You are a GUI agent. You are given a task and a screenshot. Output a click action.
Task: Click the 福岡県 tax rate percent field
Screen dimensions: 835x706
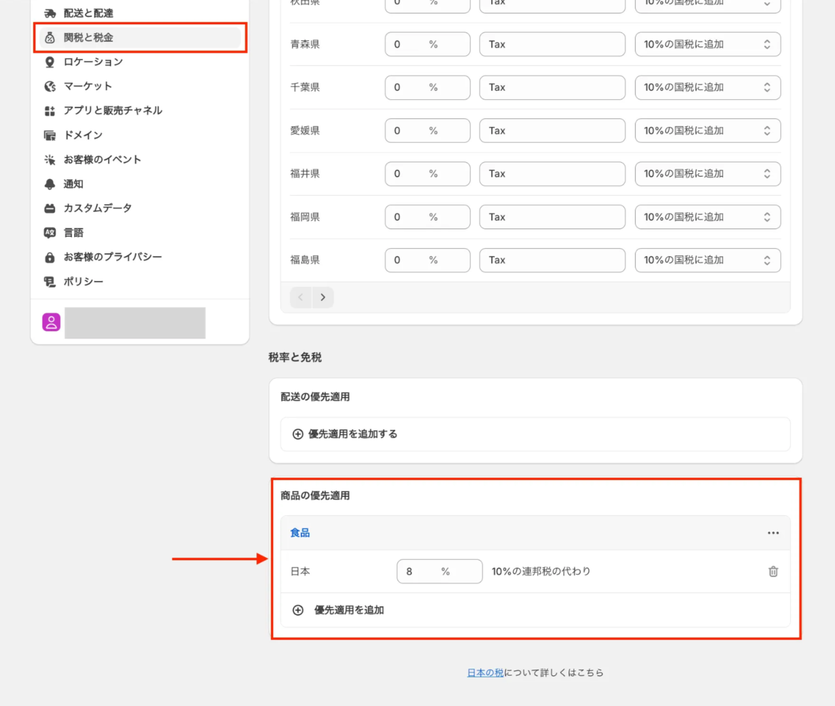[428, 217]
